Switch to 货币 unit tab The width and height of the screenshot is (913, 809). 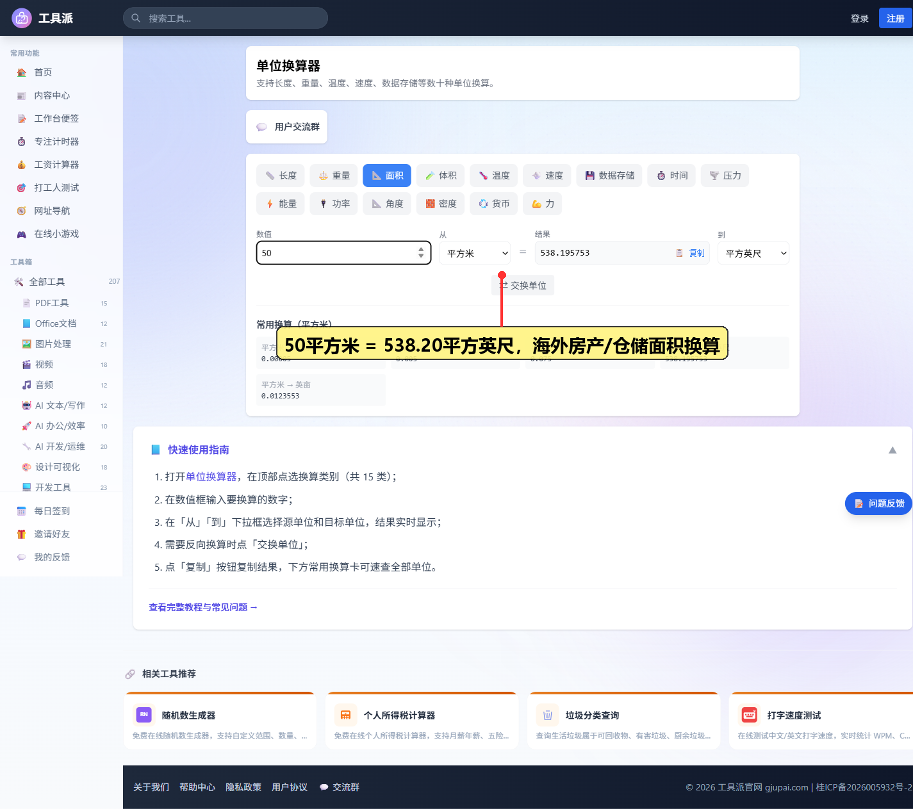494,204
